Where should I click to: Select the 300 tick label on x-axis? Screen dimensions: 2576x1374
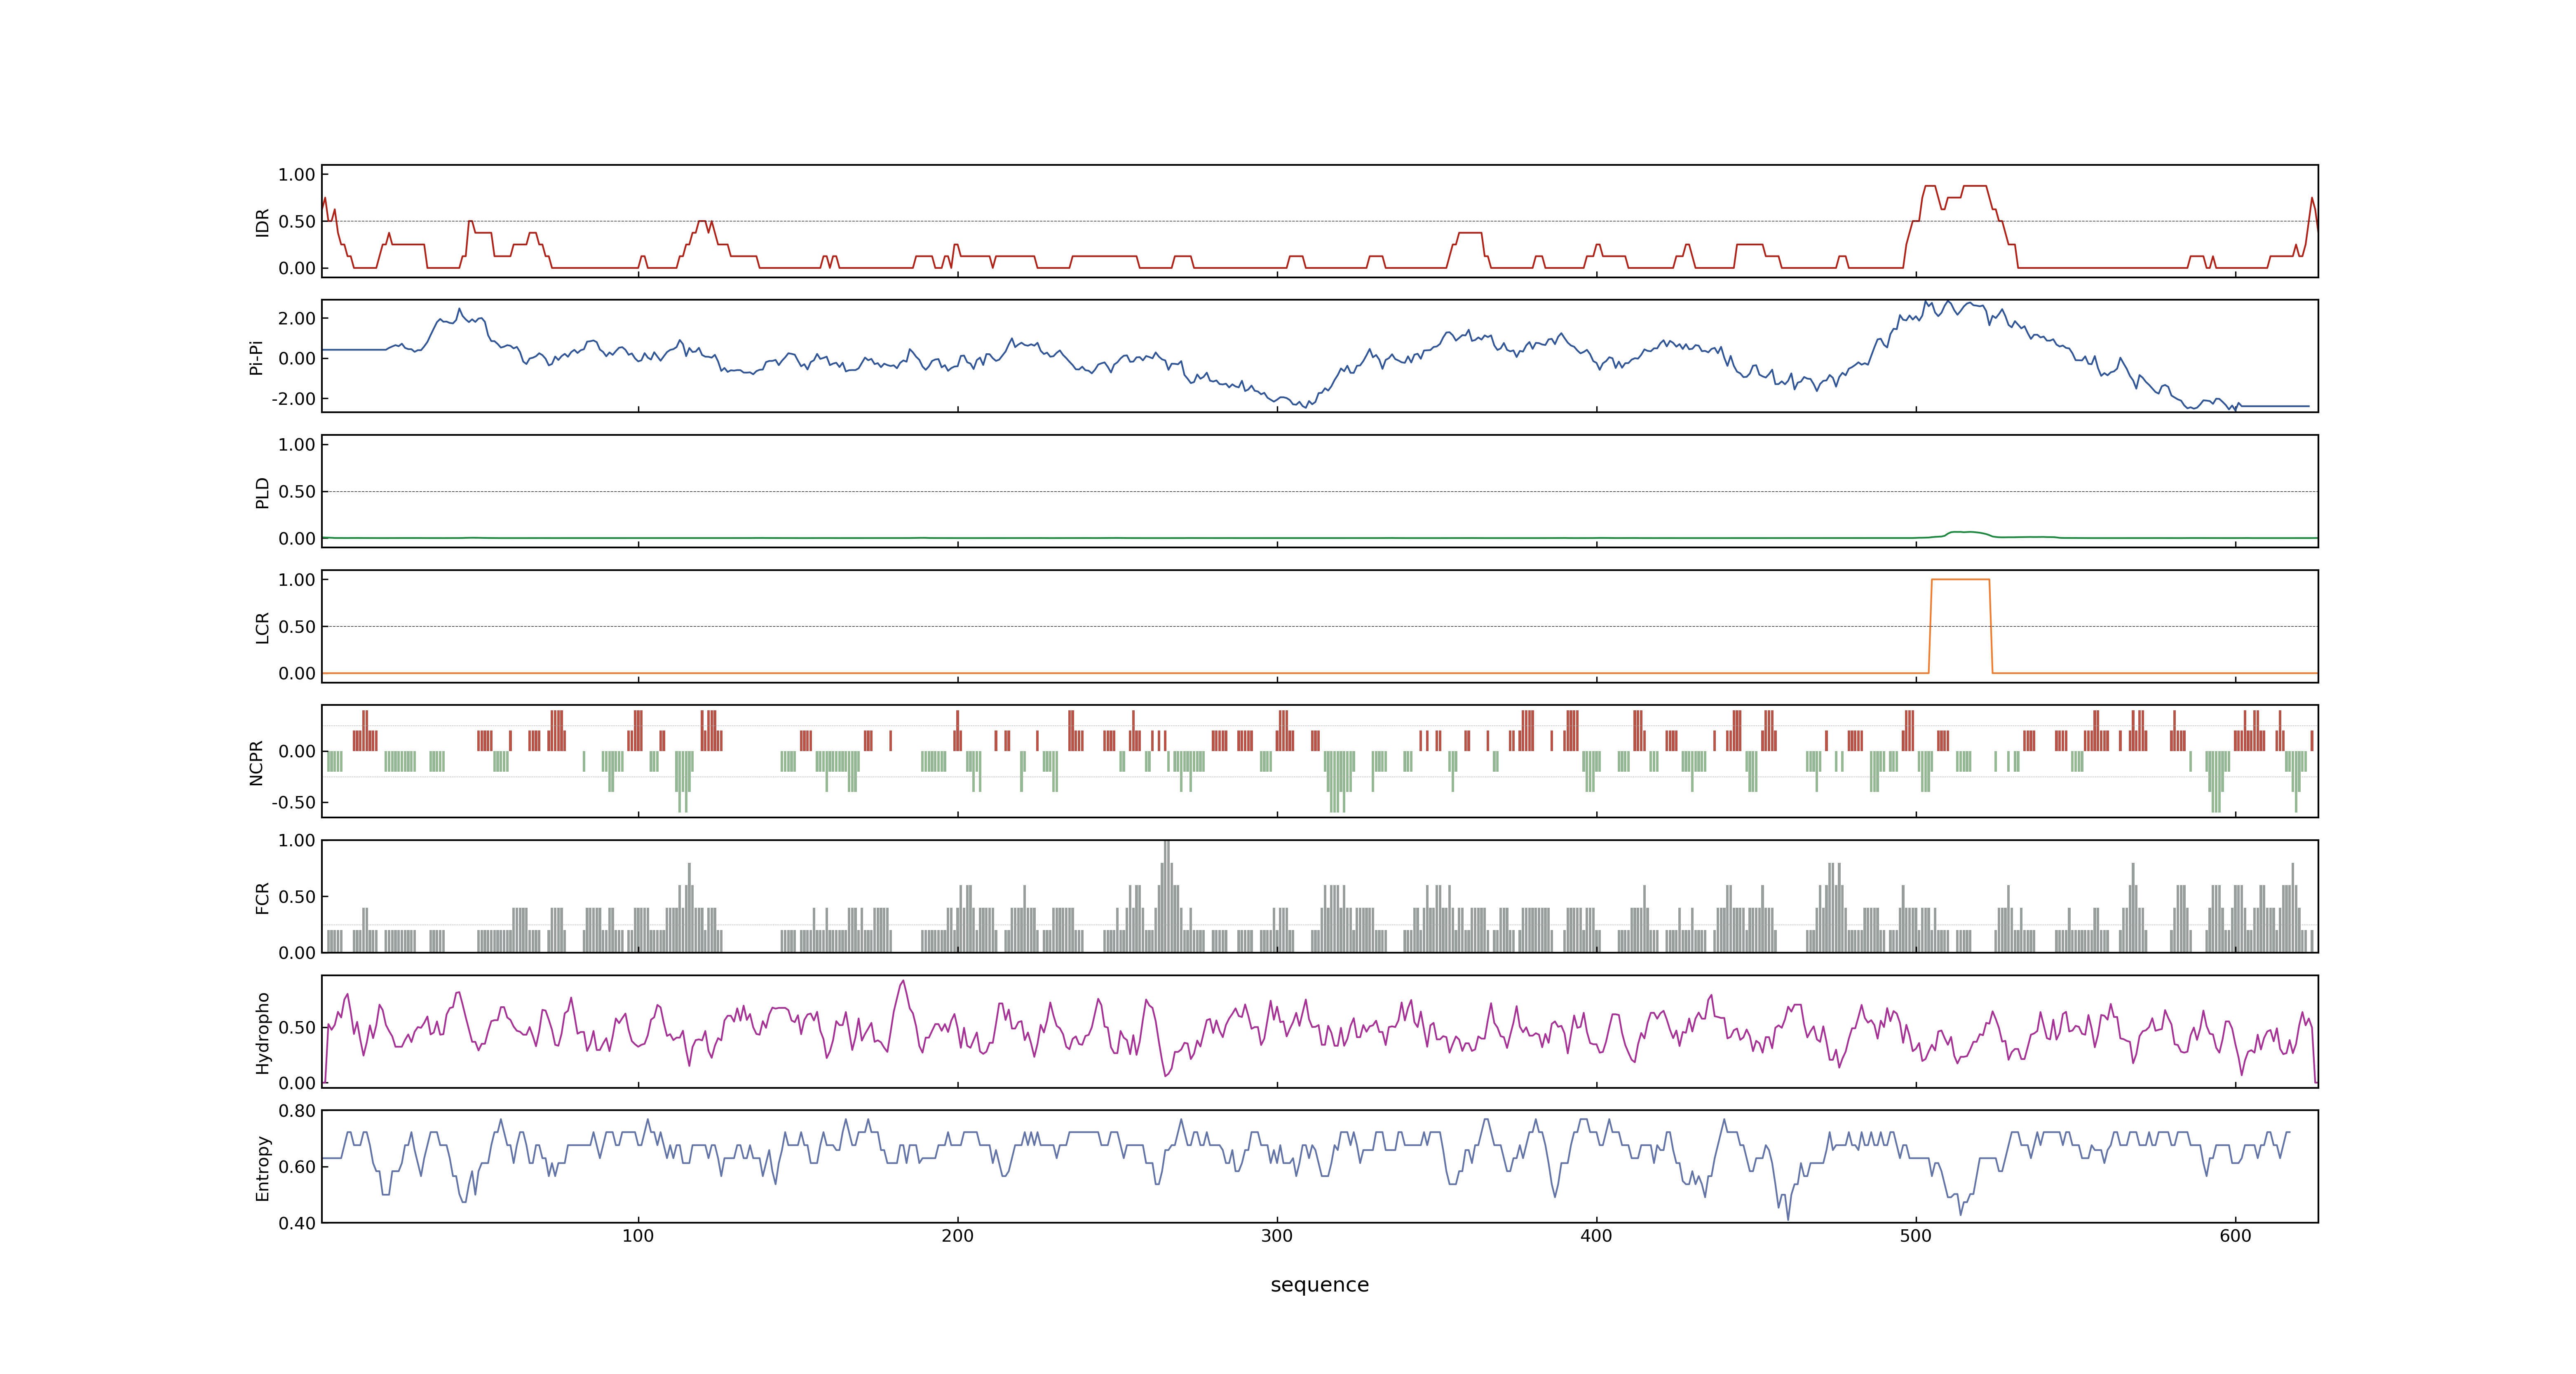(x=1277, y=1236)
